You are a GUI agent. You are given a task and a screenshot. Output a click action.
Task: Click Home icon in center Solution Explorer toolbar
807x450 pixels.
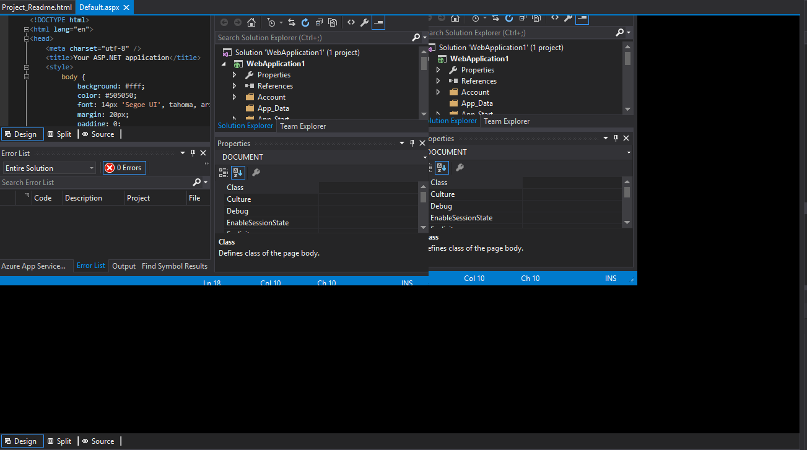point(251,22)
